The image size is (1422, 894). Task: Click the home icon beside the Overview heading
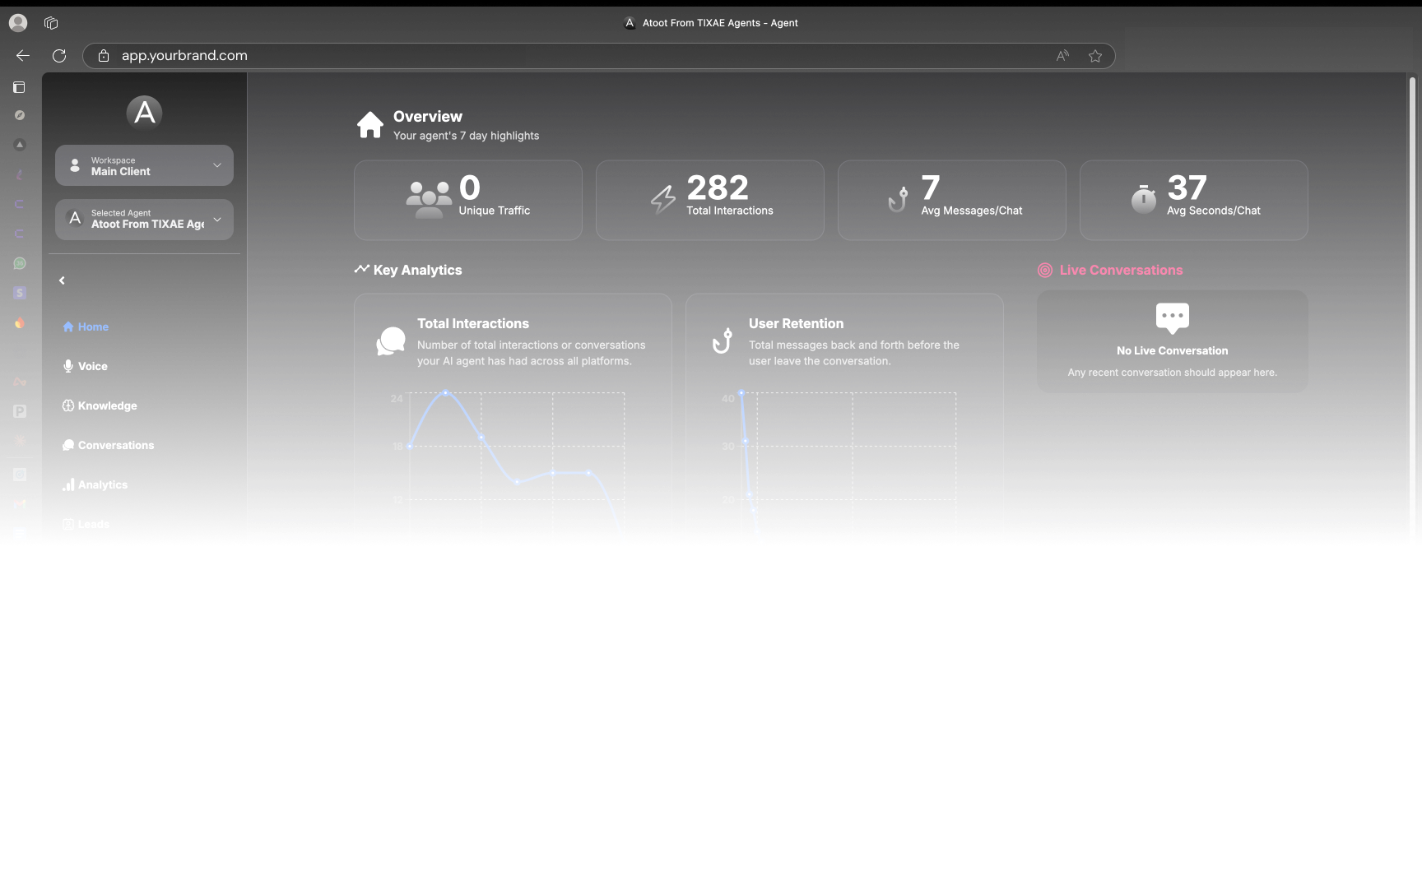[370, 124]
